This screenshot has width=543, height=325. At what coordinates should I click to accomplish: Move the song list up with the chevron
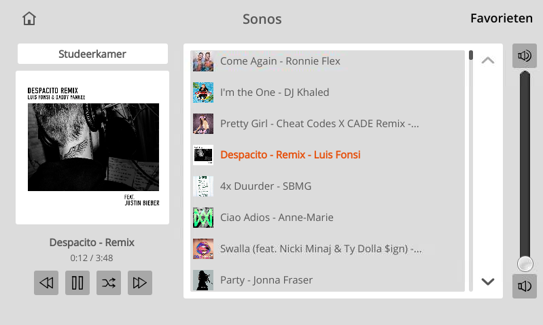tap(487, 61)
